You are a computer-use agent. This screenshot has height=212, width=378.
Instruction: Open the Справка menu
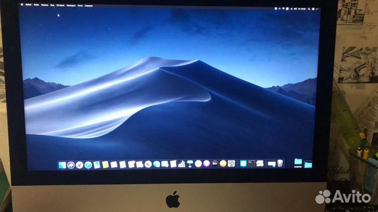[89, 5]
